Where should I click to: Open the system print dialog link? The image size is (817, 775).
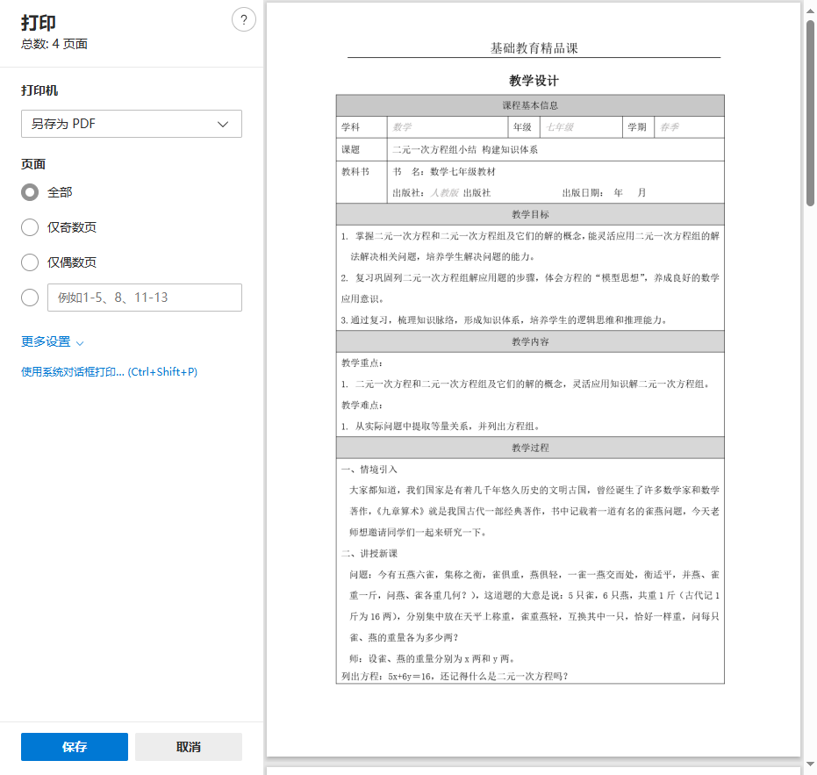pos(107,372)
